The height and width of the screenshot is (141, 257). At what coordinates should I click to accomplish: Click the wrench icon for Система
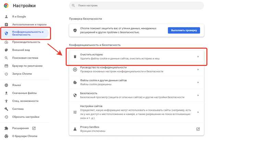(6, 109)
